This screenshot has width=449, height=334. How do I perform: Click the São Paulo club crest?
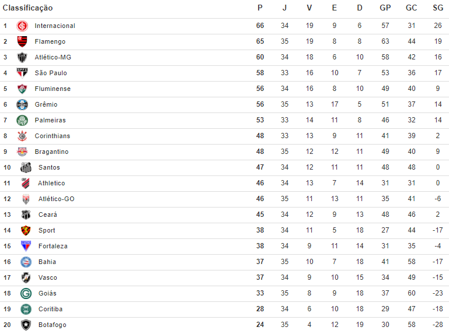tap(22, 73)
